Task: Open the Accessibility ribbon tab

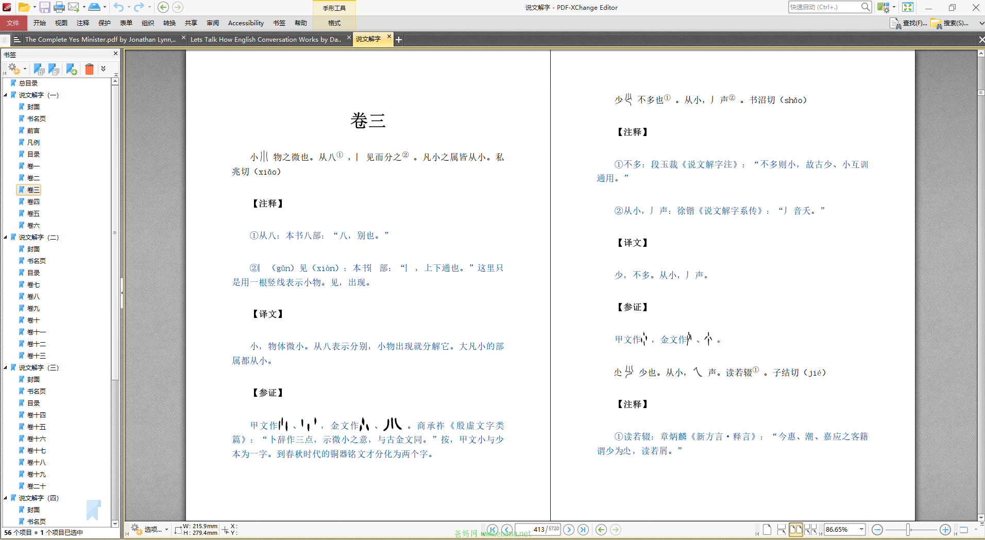Action: pyautogui.click(x=246, y=23)
